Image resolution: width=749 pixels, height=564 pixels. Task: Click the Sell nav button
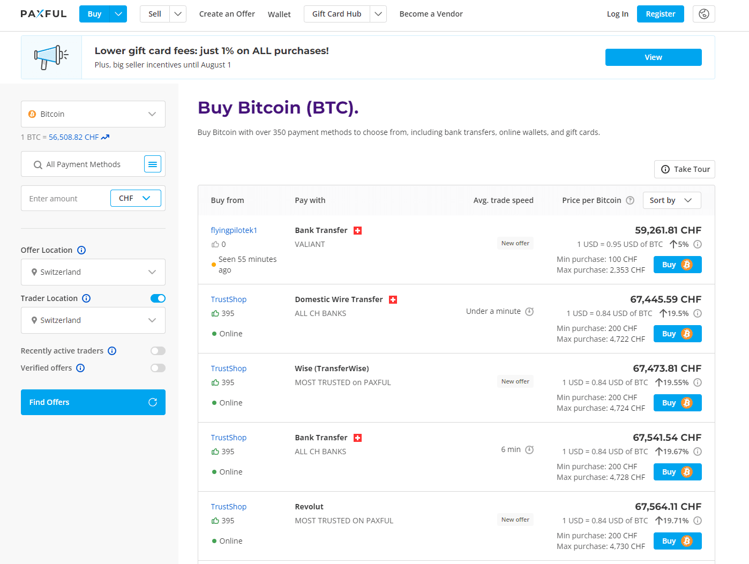click(155, 14)
